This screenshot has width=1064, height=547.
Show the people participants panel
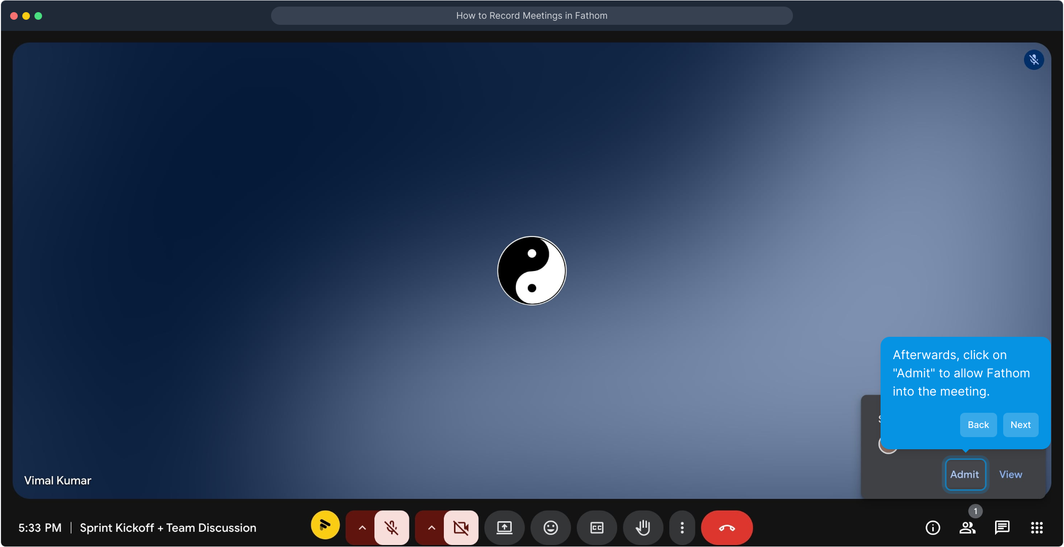[967, 528]
